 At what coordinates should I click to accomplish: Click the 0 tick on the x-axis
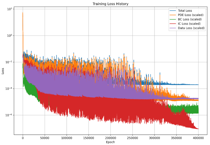(23, 138)
